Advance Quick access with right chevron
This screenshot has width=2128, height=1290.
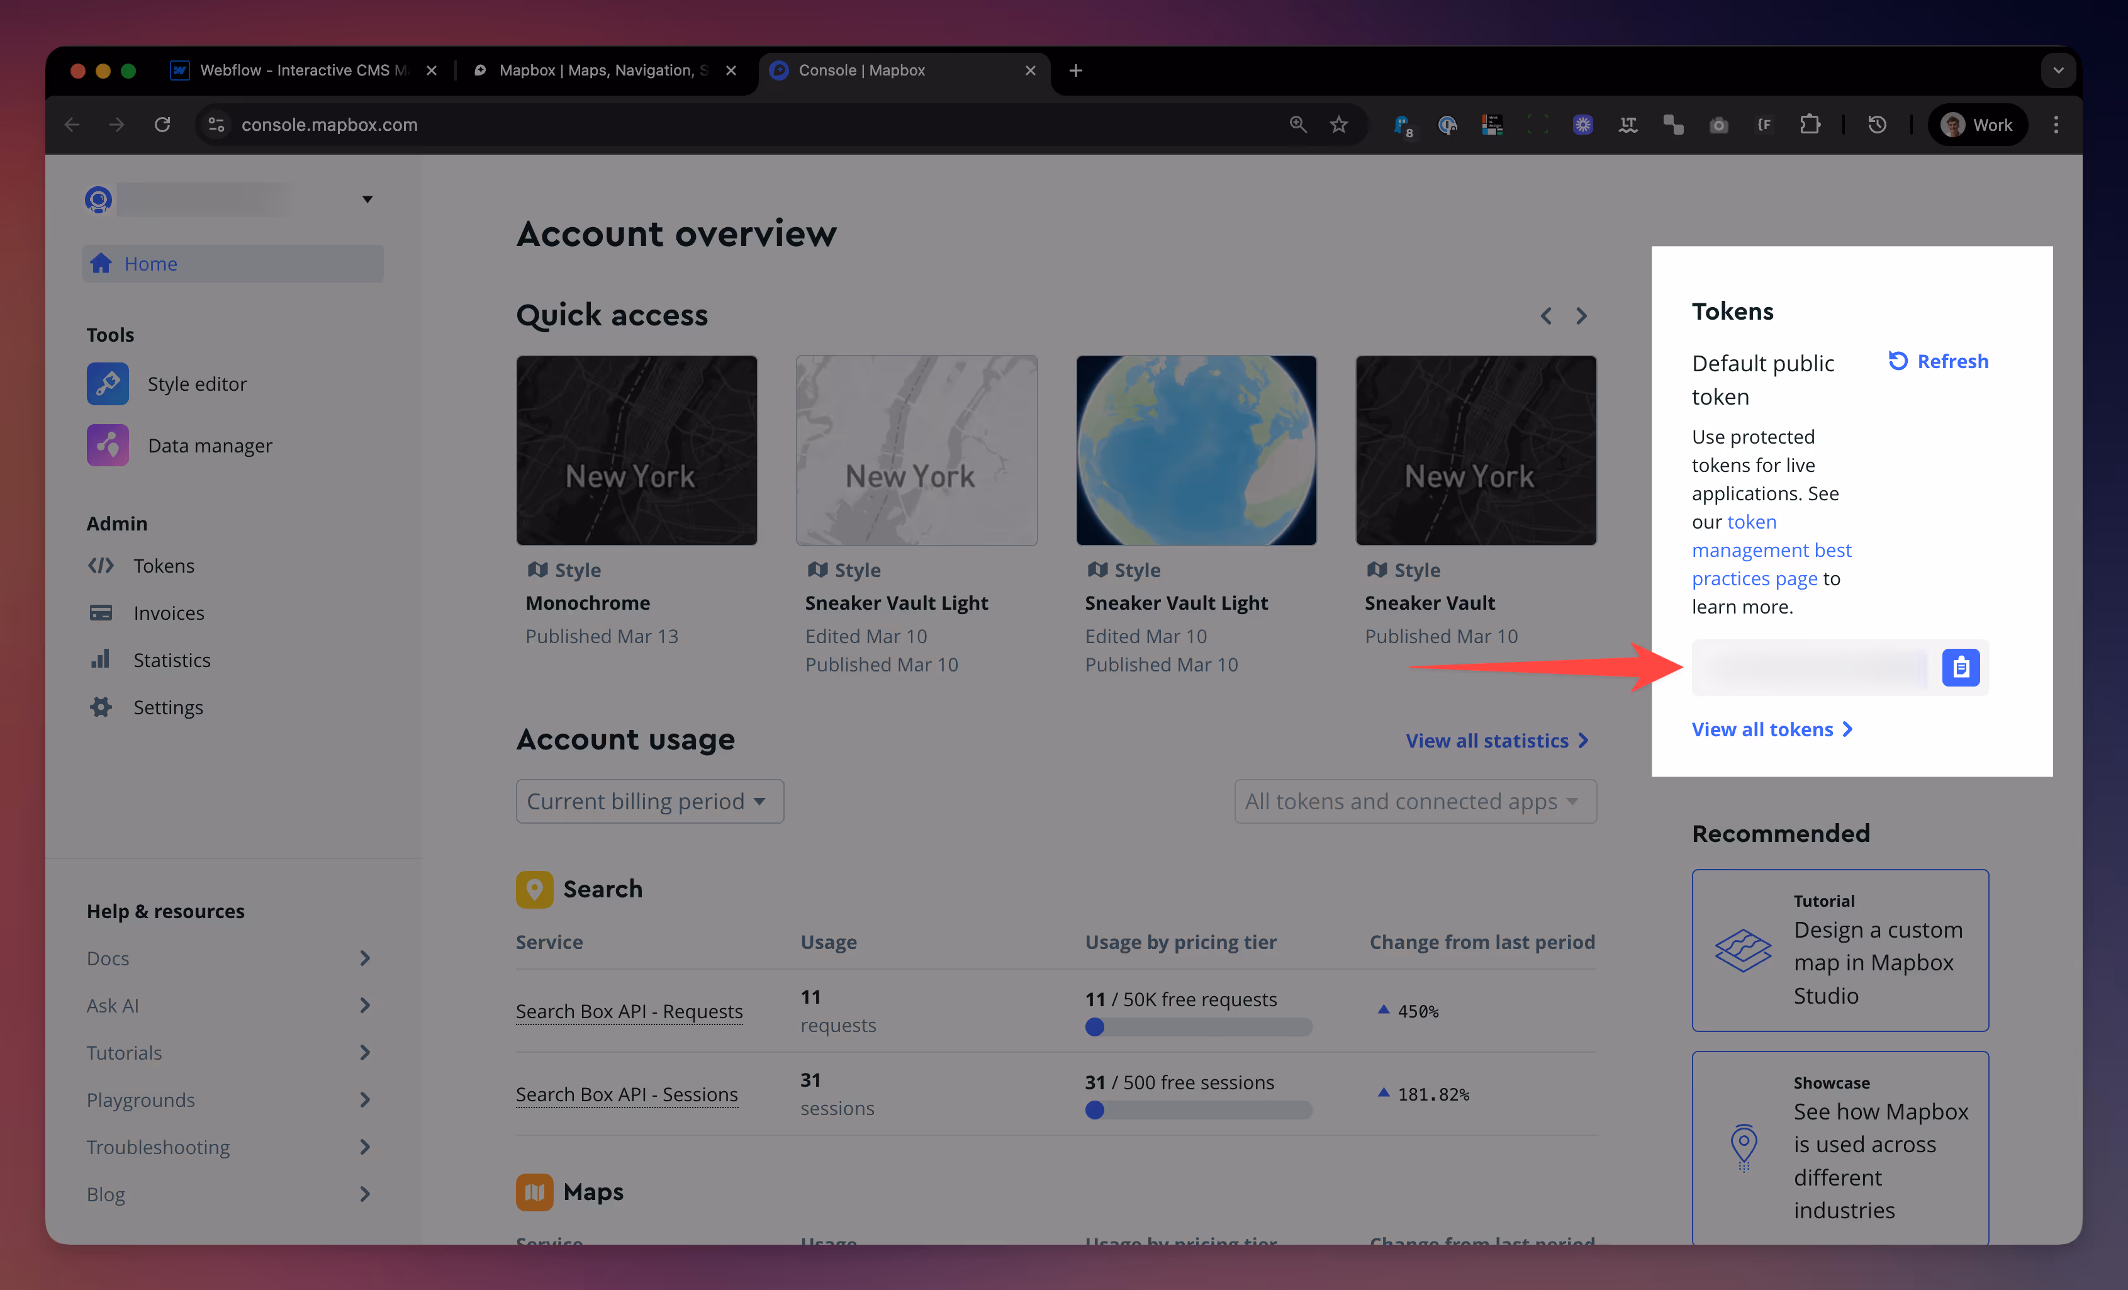[1581, 316]
